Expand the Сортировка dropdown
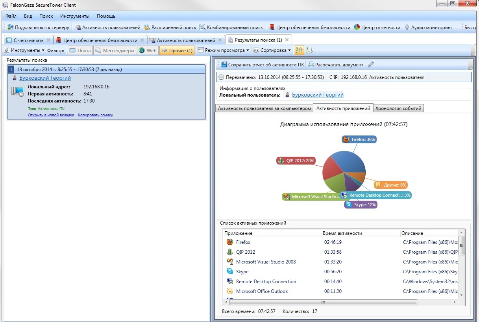This screenshot has width=479, height=322. [x=272, y=50]
